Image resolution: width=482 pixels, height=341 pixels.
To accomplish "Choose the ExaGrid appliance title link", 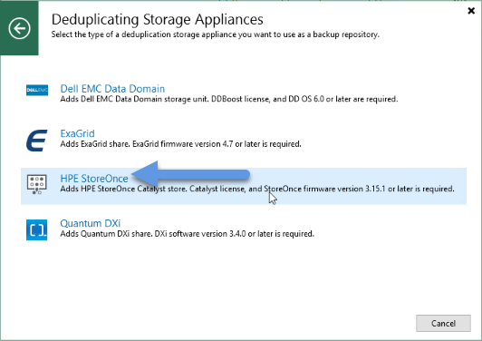I will point(78,133).
